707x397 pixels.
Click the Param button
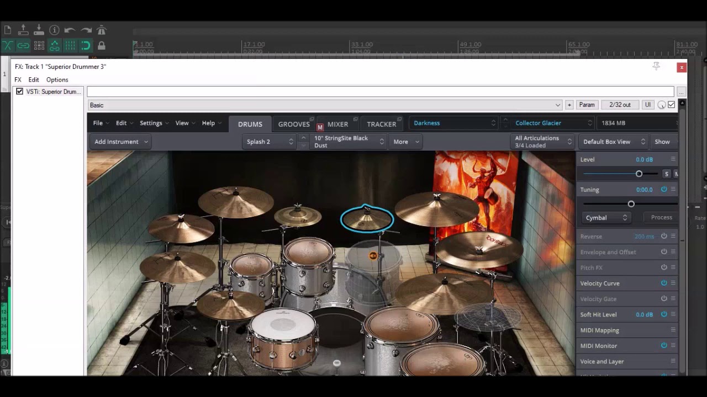point(587,105)
